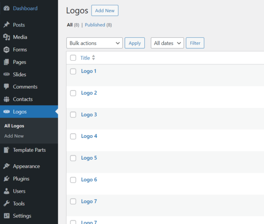
Task: Open the Logo 3 entry
Action: [89, 114]
